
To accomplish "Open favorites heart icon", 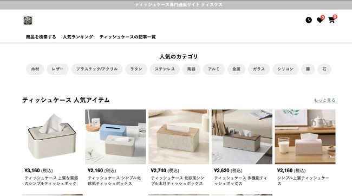I will click(x=320, y=20).
